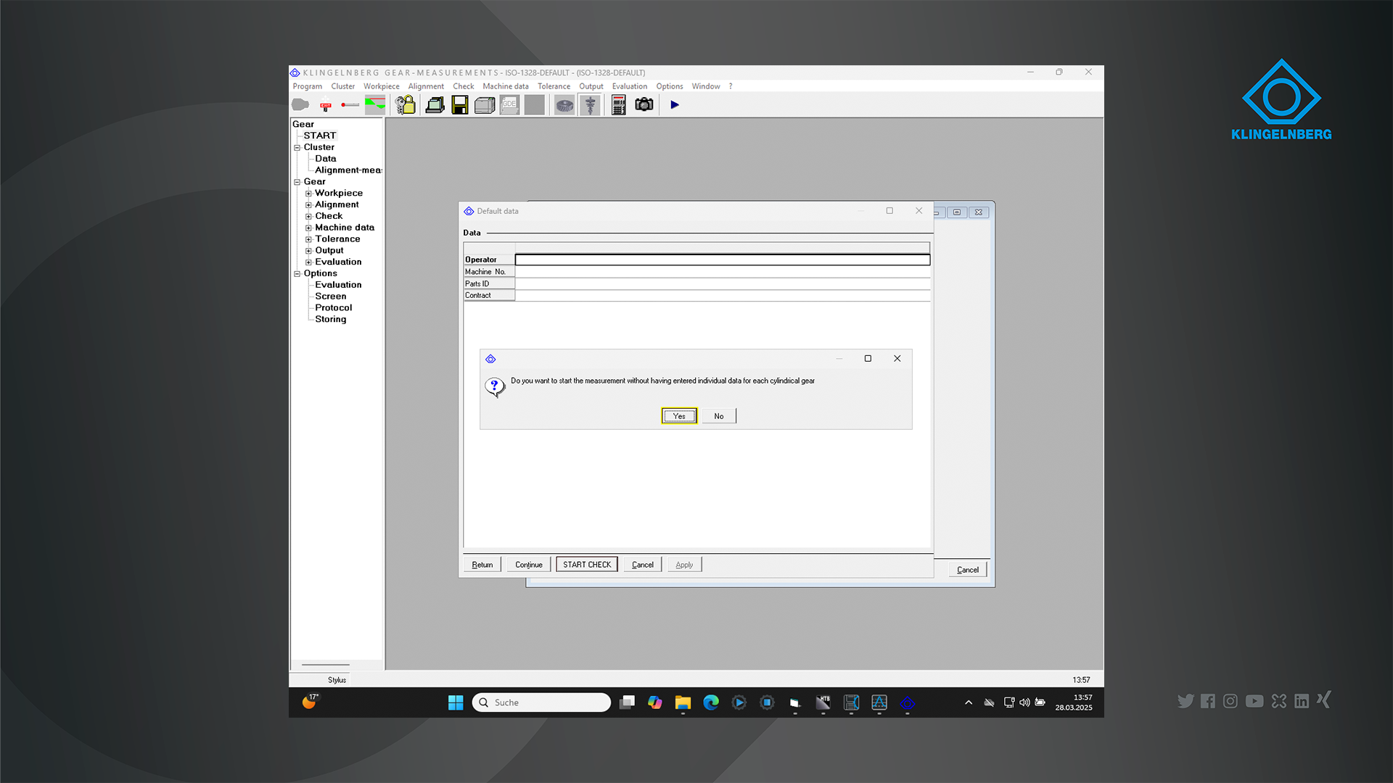Click the HTB icon on the taskbar
Screen dimensions: 1393x783
tap(823, 703)
